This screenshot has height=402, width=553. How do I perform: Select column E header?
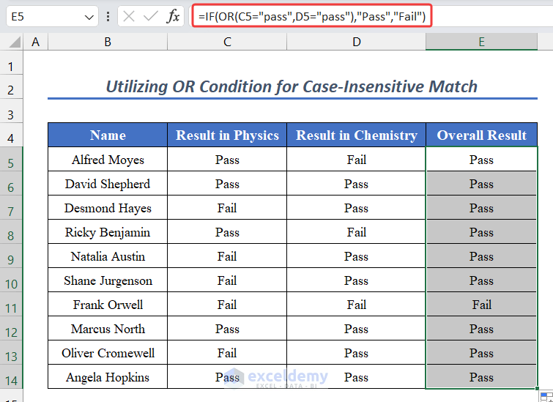[x=481, y=42]
